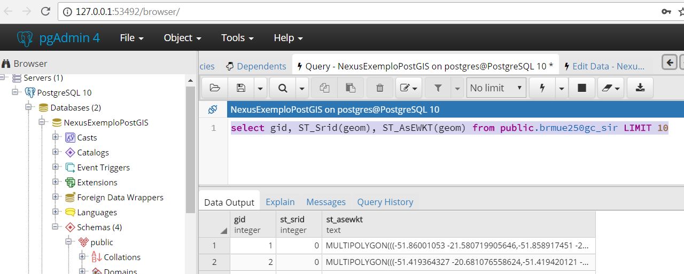Open the Execute options dropdown arrow
The height and width of the screenshot is (274, 684).
562,88
